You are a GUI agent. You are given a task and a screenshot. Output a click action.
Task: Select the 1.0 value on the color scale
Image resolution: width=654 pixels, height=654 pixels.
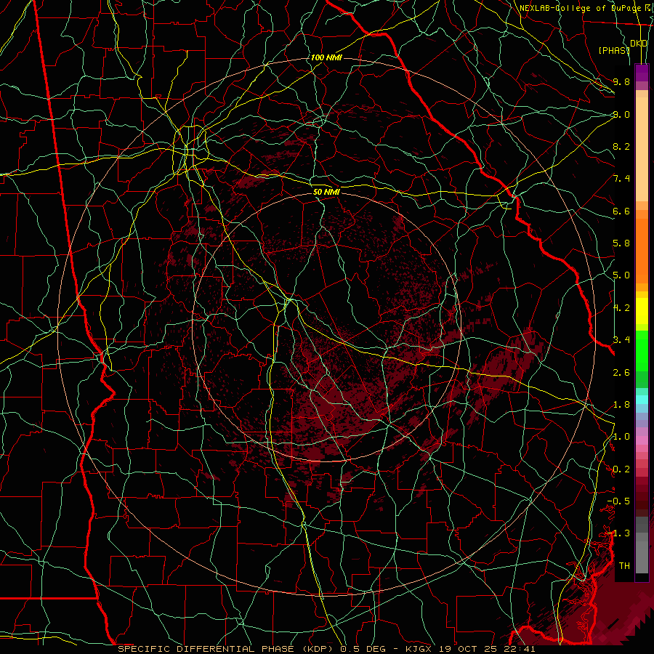pos(621,437)
